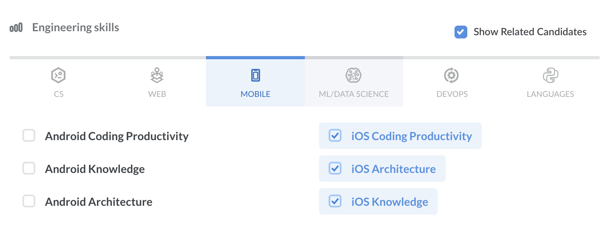Click the DevOps gear cycle icon

(452, 75)
